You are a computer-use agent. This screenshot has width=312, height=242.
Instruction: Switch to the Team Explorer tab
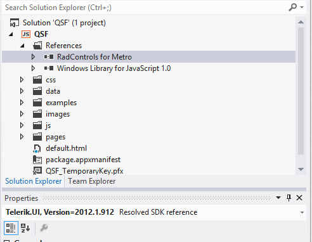click(92, 181)
